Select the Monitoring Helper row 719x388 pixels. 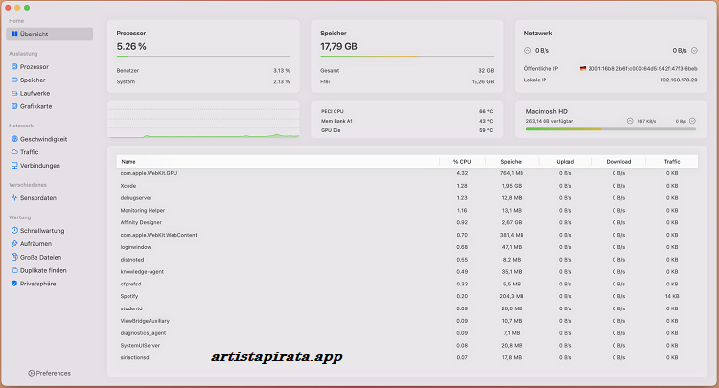(x=407, y=210)
